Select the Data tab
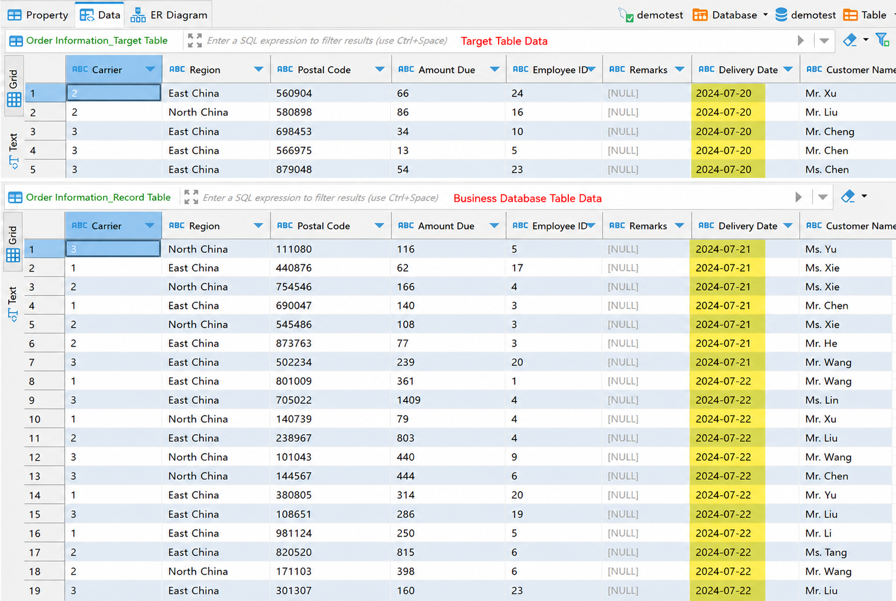This screenshot has width=896, height=601. [x=100, y=15]
